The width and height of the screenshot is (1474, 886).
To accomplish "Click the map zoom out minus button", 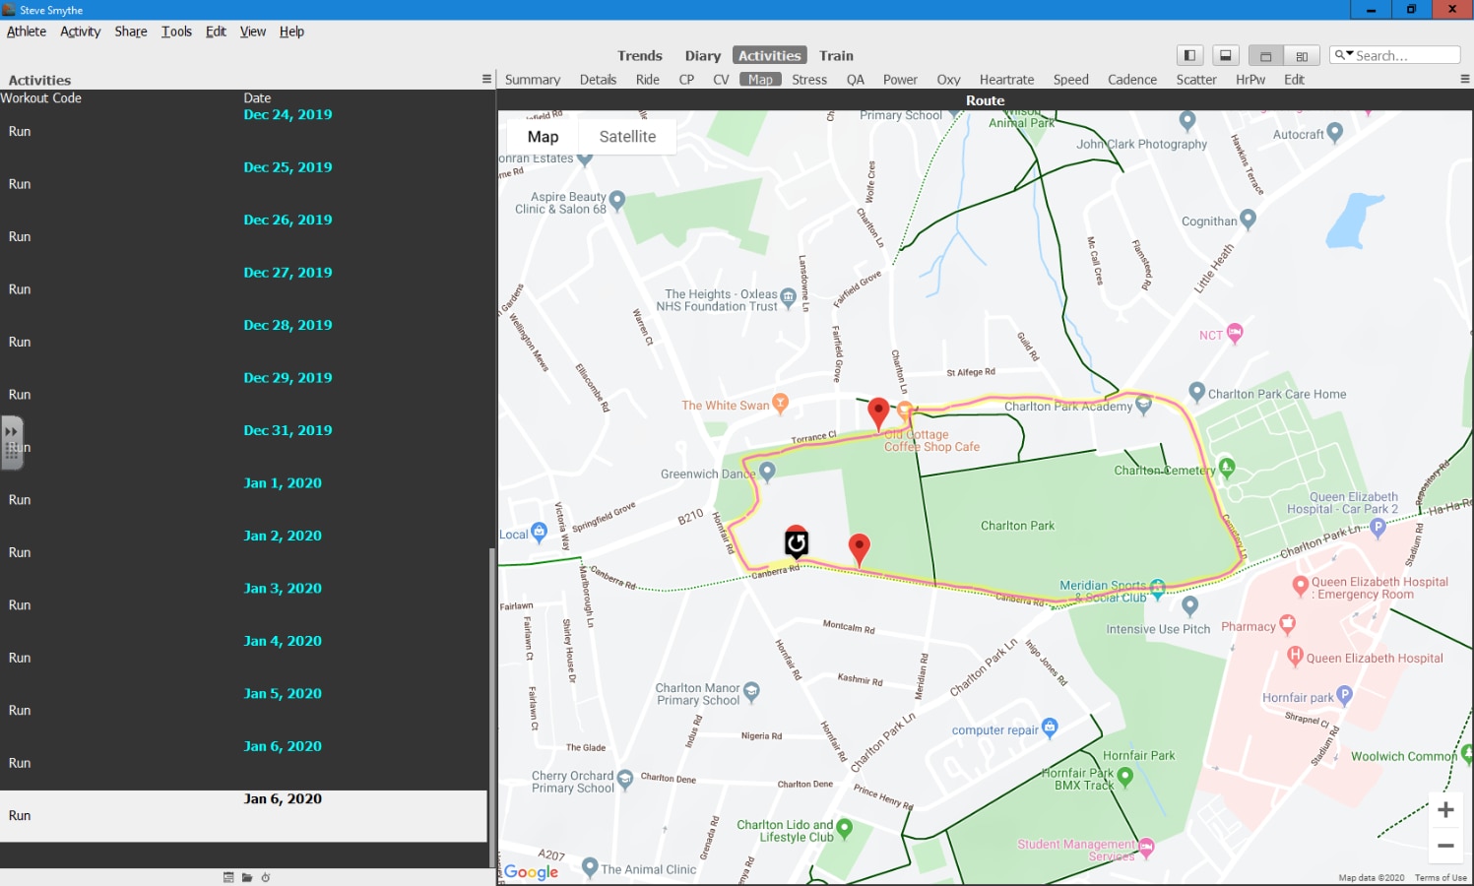I will 1445,846.
